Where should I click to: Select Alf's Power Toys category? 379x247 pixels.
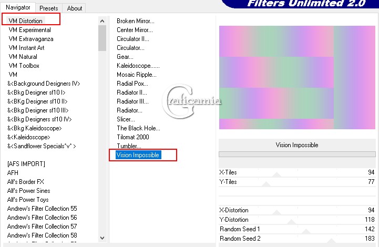click(x=28, y=200)
